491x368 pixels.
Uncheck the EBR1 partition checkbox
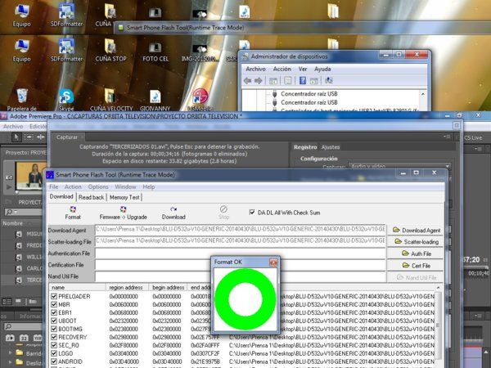tap(54, 312)
